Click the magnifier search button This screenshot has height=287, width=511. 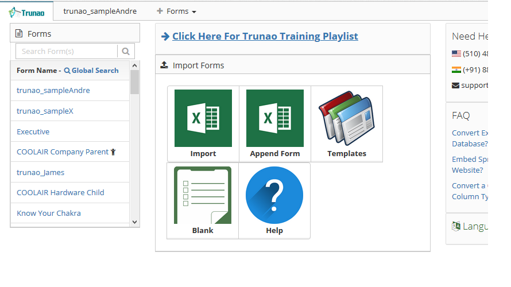point(126,52)
